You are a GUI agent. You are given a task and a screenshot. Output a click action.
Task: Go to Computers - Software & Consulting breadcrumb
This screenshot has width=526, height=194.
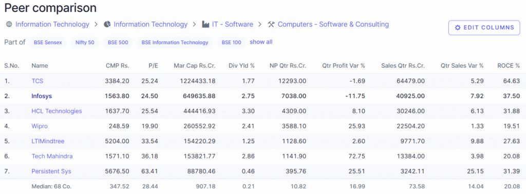[x=333, y=25]
